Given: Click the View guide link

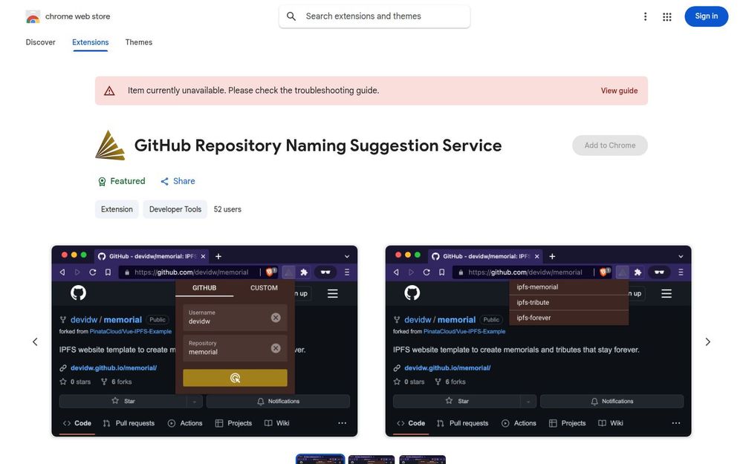Looking at the screenshot, I should pyautogui.click(x=619, y=91).
